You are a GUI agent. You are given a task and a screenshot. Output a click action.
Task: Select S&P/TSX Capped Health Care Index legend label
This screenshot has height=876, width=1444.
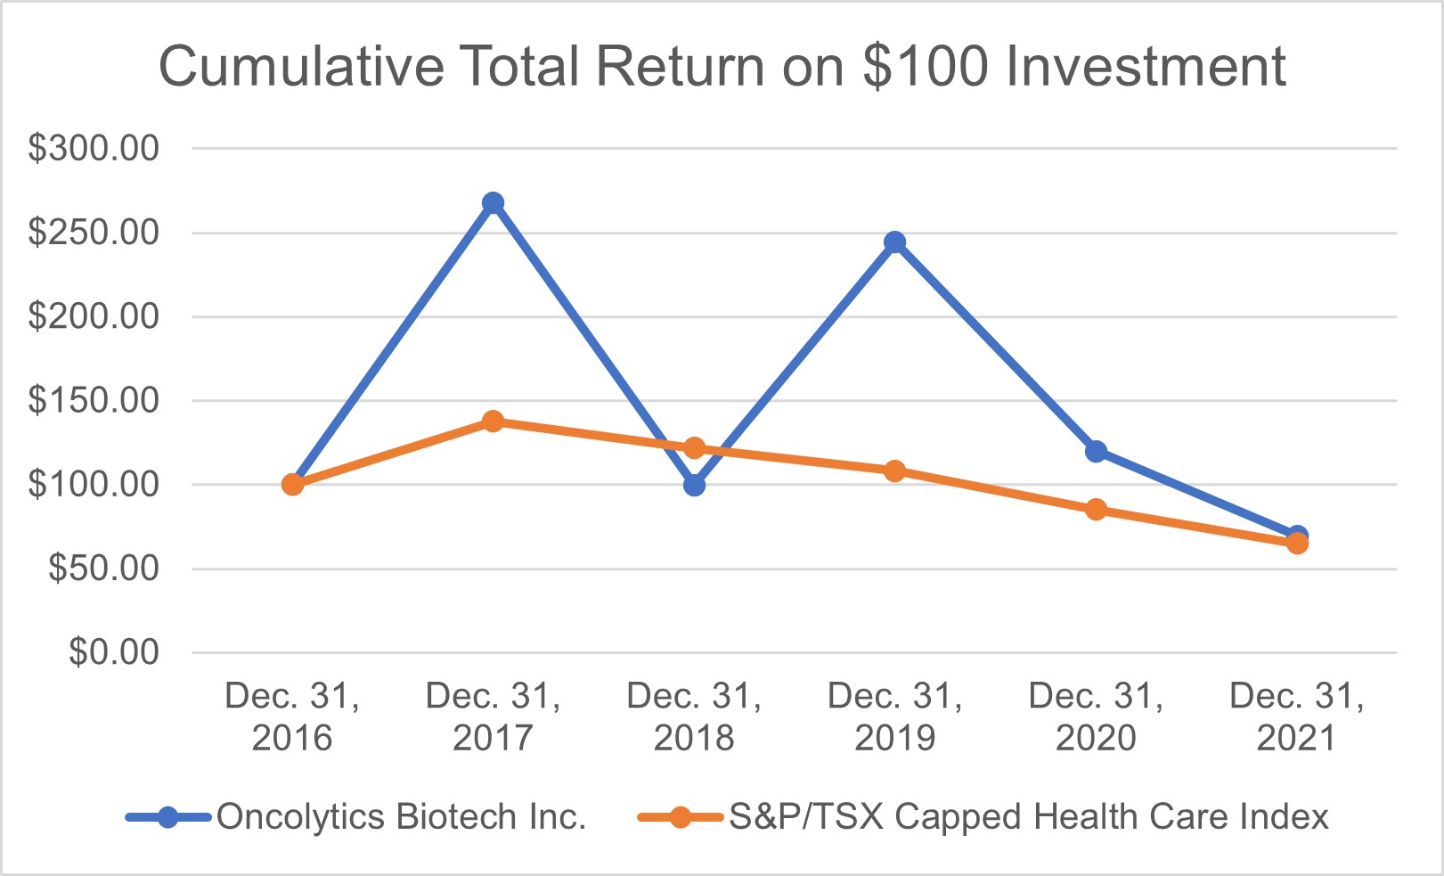coord(1029,817)
